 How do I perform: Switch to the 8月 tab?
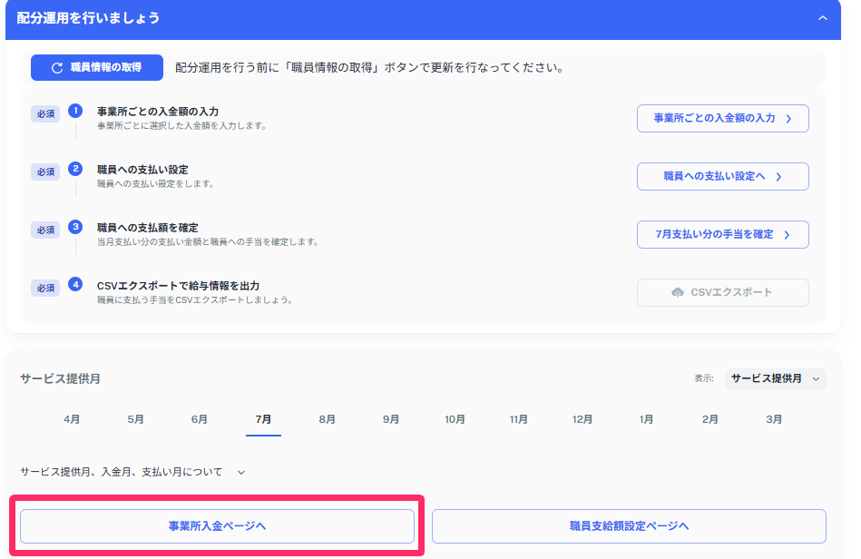pyautogui.click(x=328, y=420)
